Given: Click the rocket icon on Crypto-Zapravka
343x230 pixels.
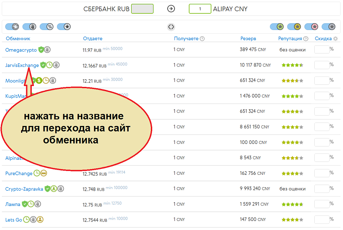Looking at the screenshot, I should pyautogui.click(x=54, y=189).
